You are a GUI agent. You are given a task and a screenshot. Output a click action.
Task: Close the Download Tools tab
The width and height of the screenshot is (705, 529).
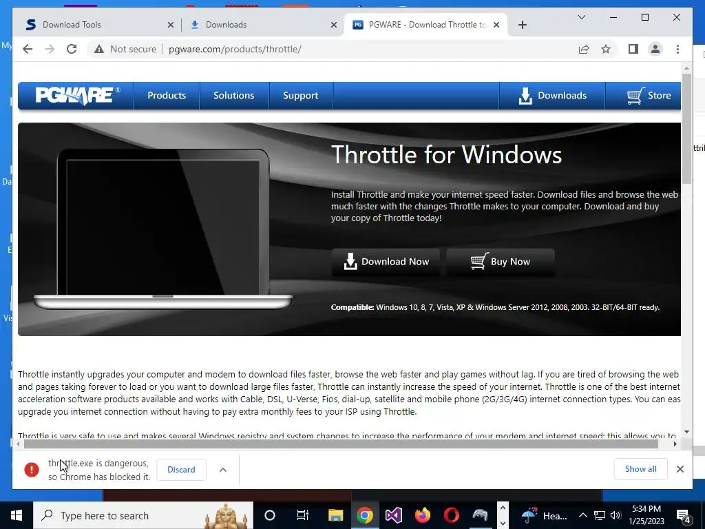(171, 25)
